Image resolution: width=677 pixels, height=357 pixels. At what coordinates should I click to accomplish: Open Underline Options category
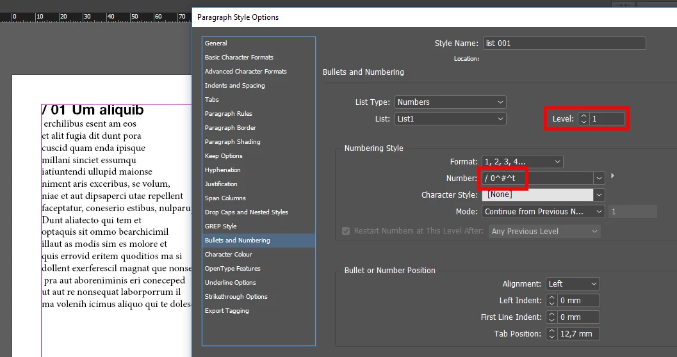(258, 283)
